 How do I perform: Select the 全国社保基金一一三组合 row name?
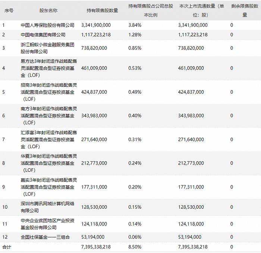coord(45,237)
